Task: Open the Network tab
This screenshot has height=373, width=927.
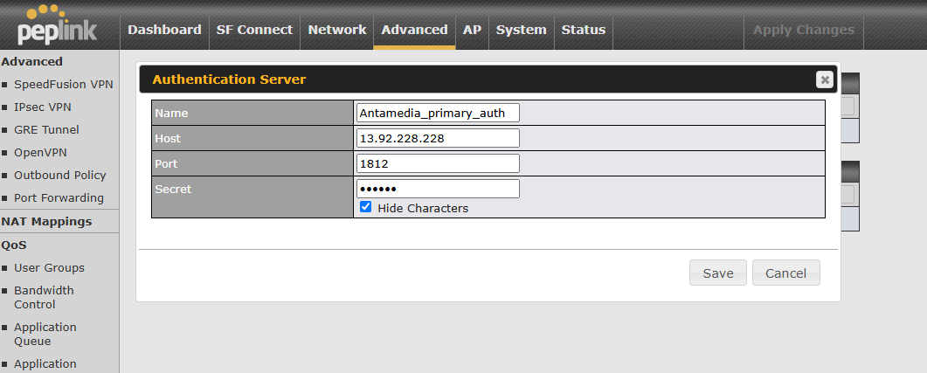Action: pos(336,30)
